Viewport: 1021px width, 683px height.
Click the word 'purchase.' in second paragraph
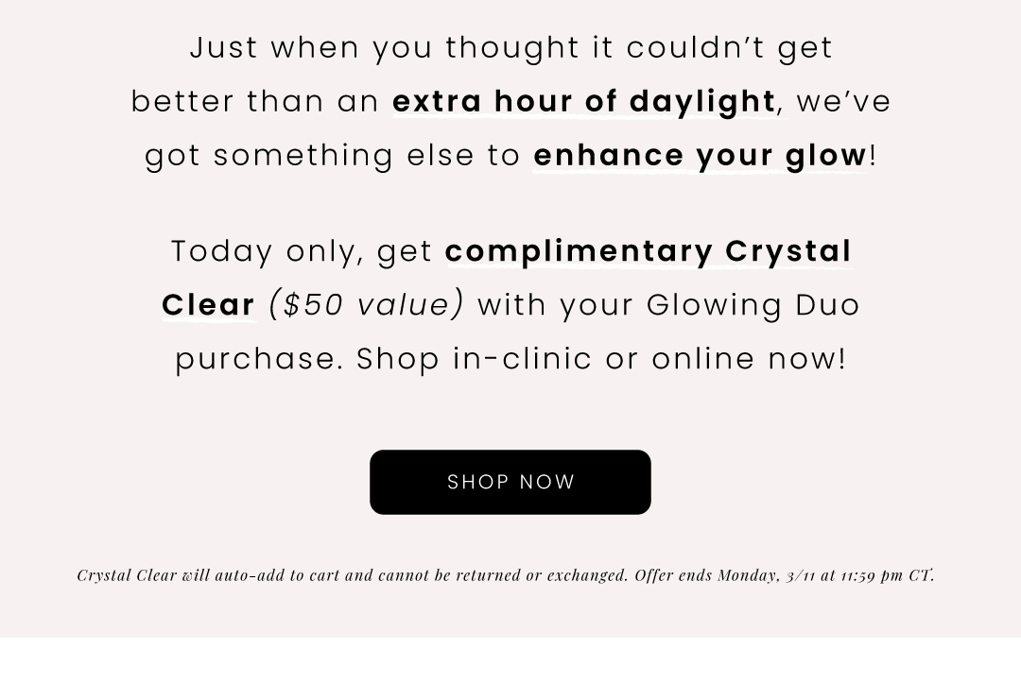click(260, 360)
